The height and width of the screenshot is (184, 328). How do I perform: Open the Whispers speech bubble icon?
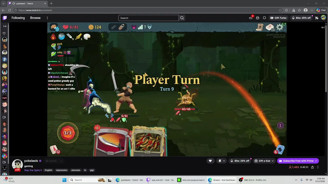[x=264, y=18]
